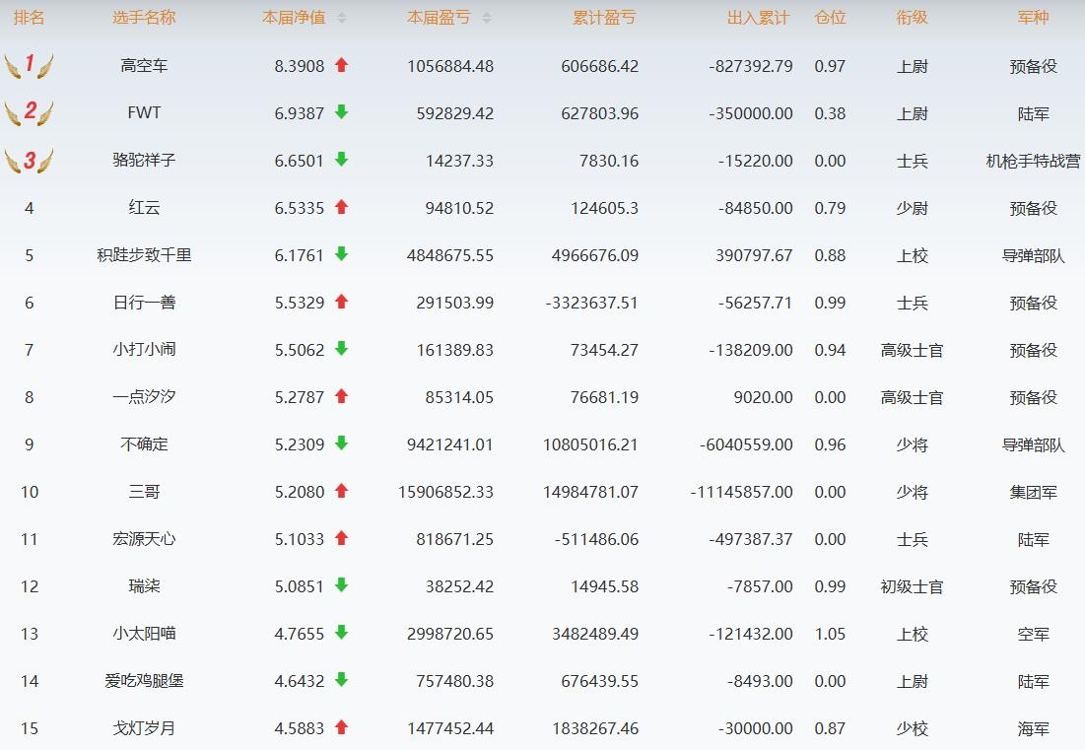Click the green down arrow beside 5.2309
The width and height of the screenshot is (1085, 750).
pos(341,443)
